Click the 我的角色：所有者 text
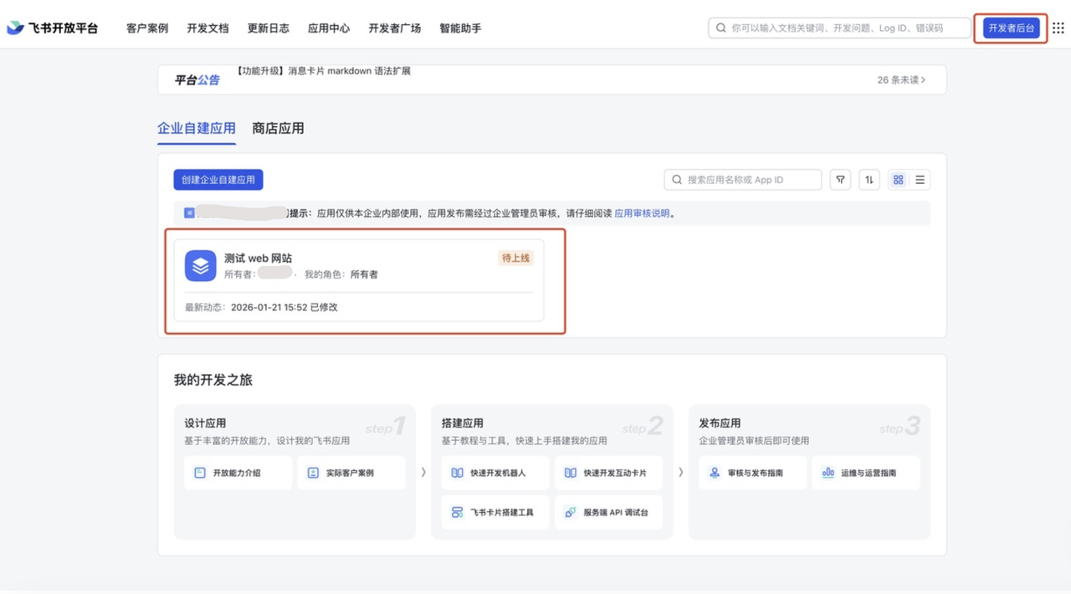This screenshot has height=594, width=1071. pyautogui.click(x=341, y=274)
